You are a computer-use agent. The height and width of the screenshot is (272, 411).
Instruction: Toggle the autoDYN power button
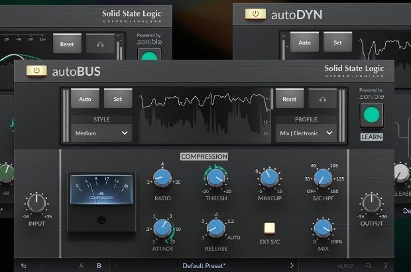coord(255,14)
